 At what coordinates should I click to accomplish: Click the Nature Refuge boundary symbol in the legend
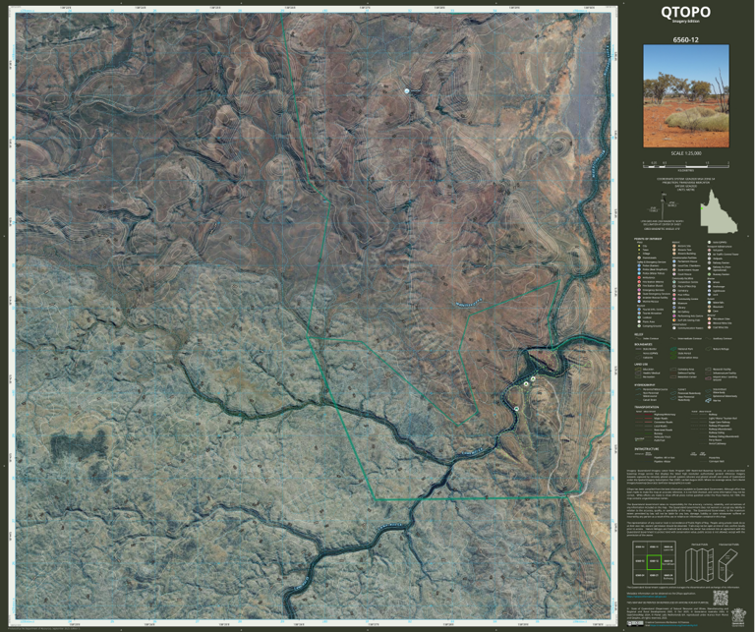pos(708,349)
